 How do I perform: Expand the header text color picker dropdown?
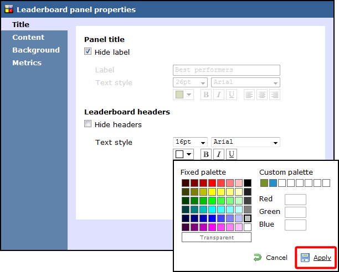(183, 154)
